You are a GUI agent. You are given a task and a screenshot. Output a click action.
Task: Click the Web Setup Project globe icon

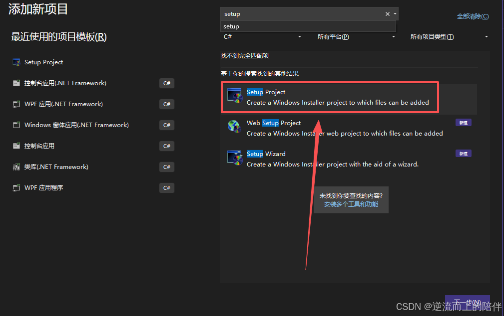click(x=235, y=127)
